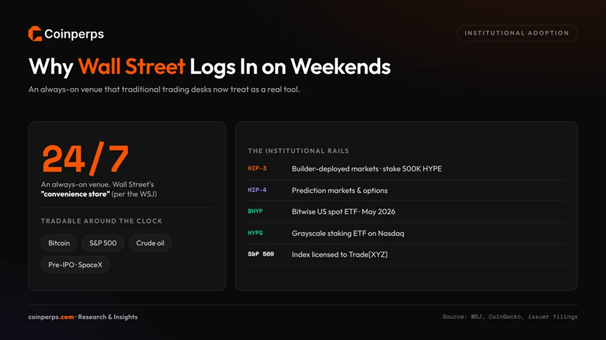
Task: Click the "Why Wall Street Logs In on Weekends" headline
Action: 210,66
